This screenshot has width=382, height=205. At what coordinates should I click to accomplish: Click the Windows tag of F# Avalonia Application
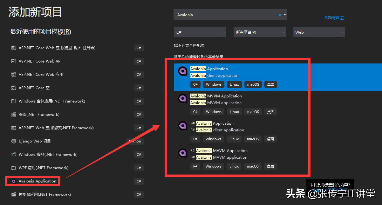coord(213,139)
